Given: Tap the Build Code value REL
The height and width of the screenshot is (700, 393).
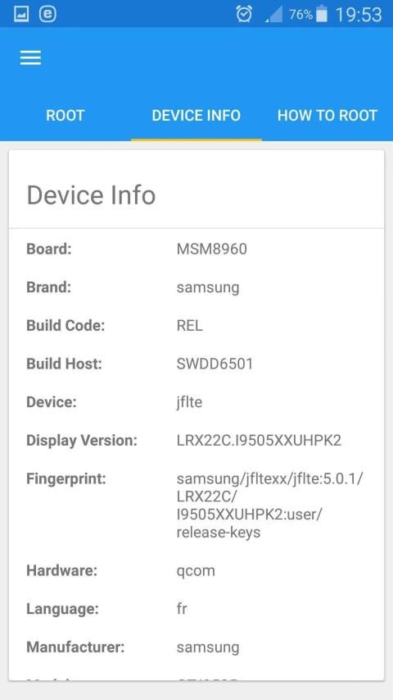Looking at the screenshot, I should 190,325.
